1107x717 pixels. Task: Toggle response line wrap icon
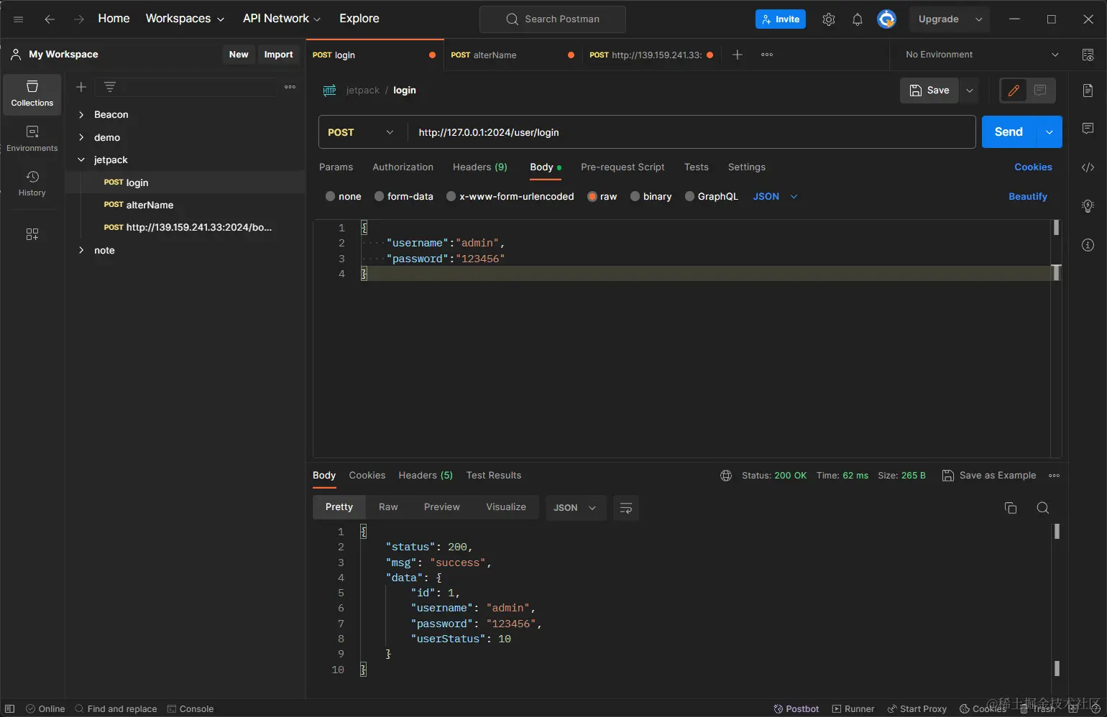[x=626, y=508]
